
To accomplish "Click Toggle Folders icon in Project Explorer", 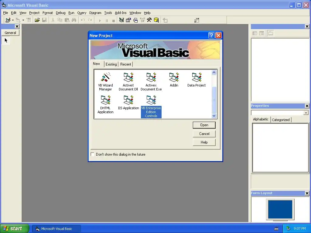I will click(x=271, y=33).
